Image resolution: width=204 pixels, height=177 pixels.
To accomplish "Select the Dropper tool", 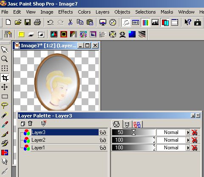I will click(5, 124).
